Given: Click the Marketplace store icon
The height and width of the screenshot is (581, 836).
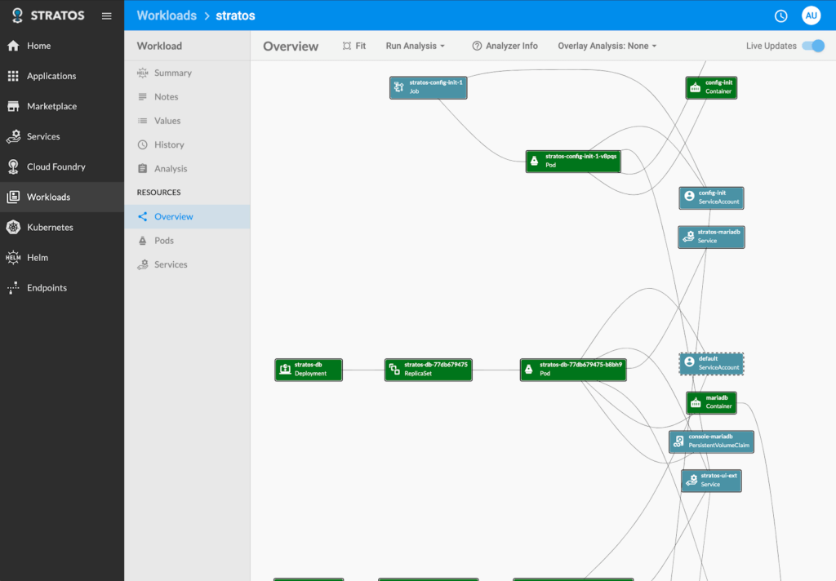Looking at the screenshot, I should point(13,106).
